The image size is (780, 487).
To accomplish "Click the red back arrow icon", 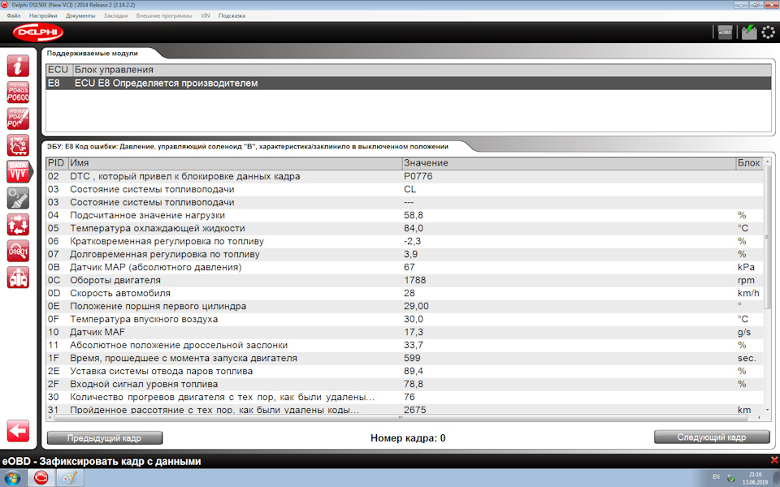I will pyautogui.click(x=18, y=431).
